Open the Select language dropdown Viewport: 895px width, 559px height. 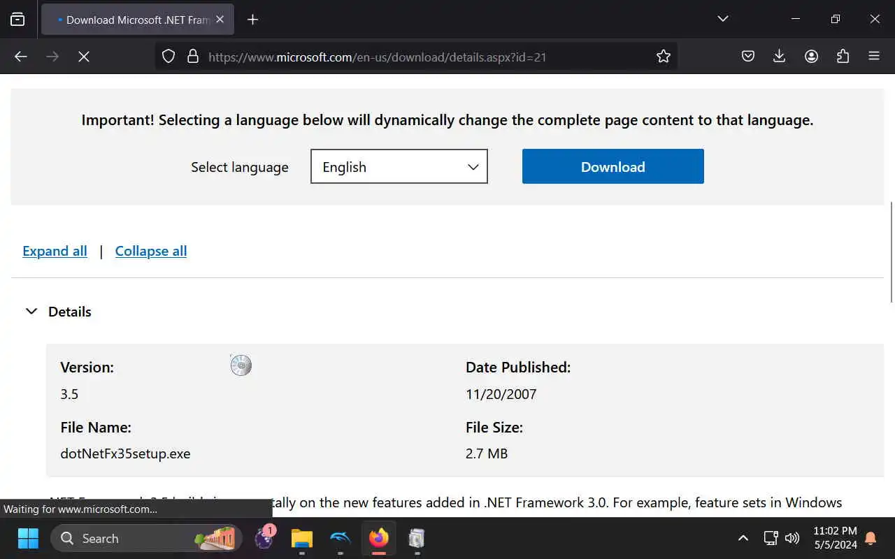pos(399,166)
